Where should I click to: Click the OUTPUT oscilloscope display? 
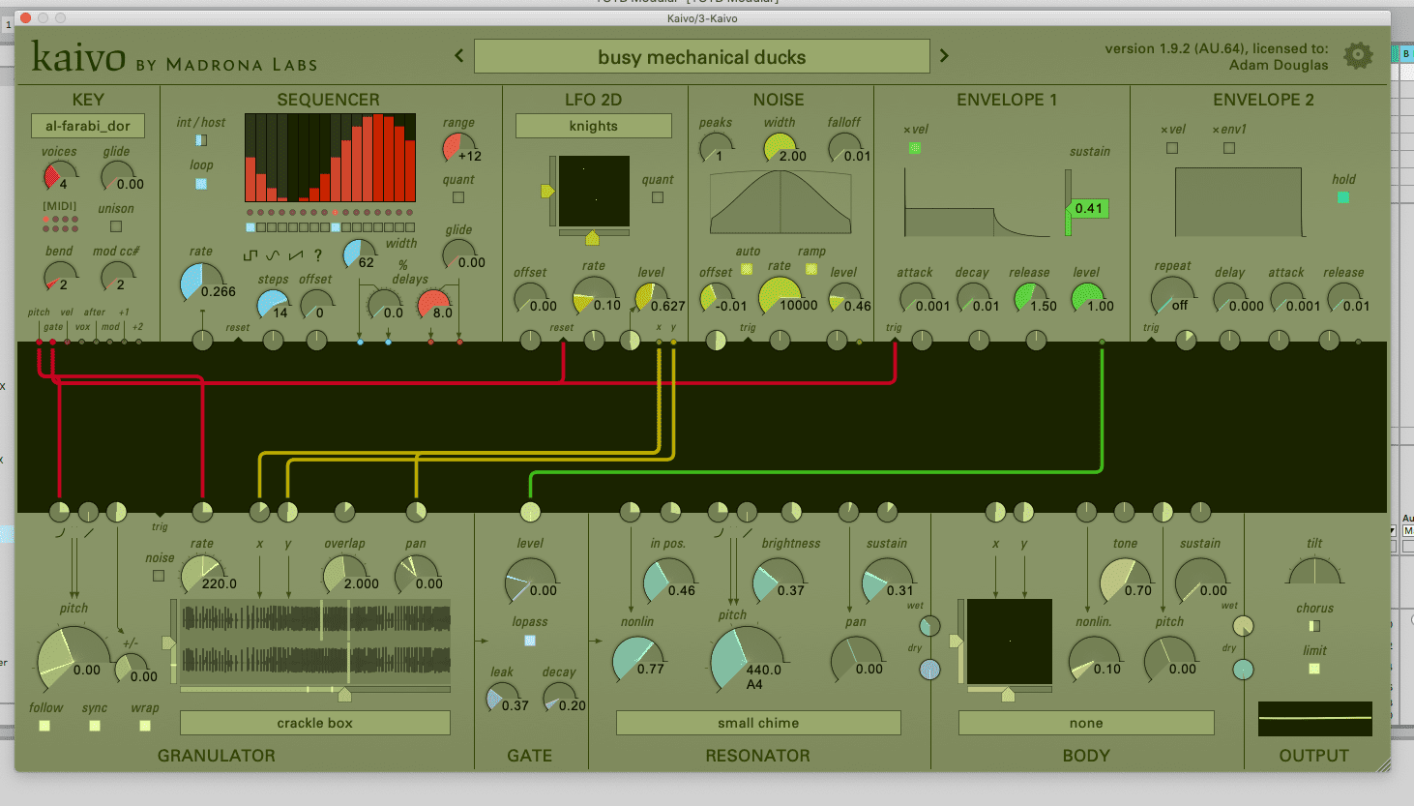(1314, 719)
